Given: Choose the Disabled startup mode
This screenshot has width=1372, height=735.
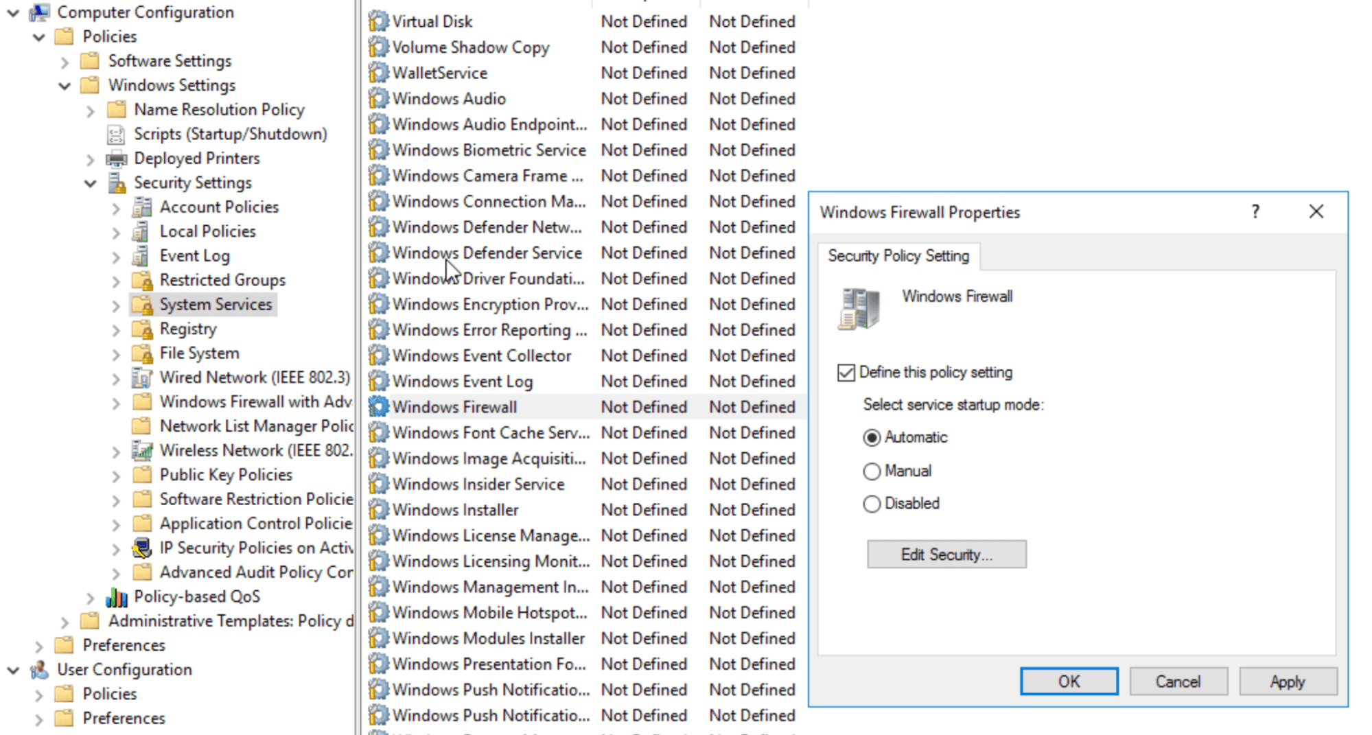Looking at the screenshot, I should point(871,504).
